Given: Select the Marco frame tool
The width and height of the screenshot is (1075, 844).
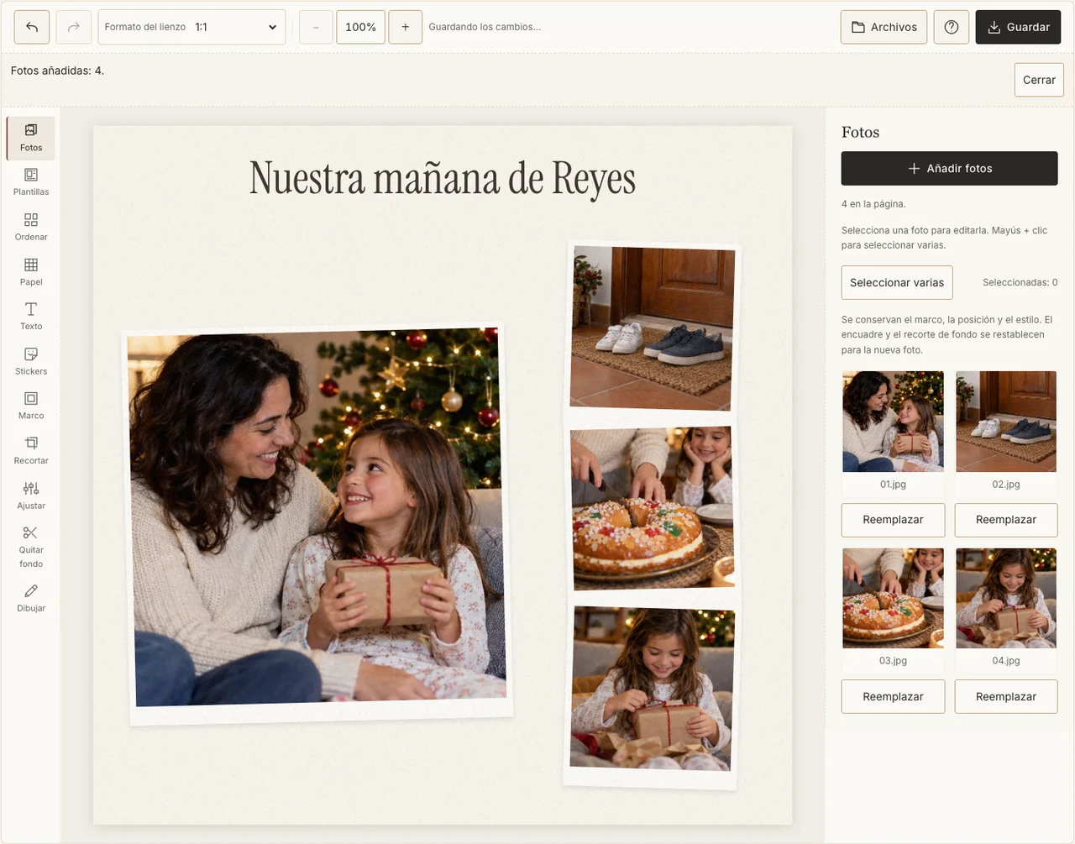Looking at the screenshot, I should (31, 406).
